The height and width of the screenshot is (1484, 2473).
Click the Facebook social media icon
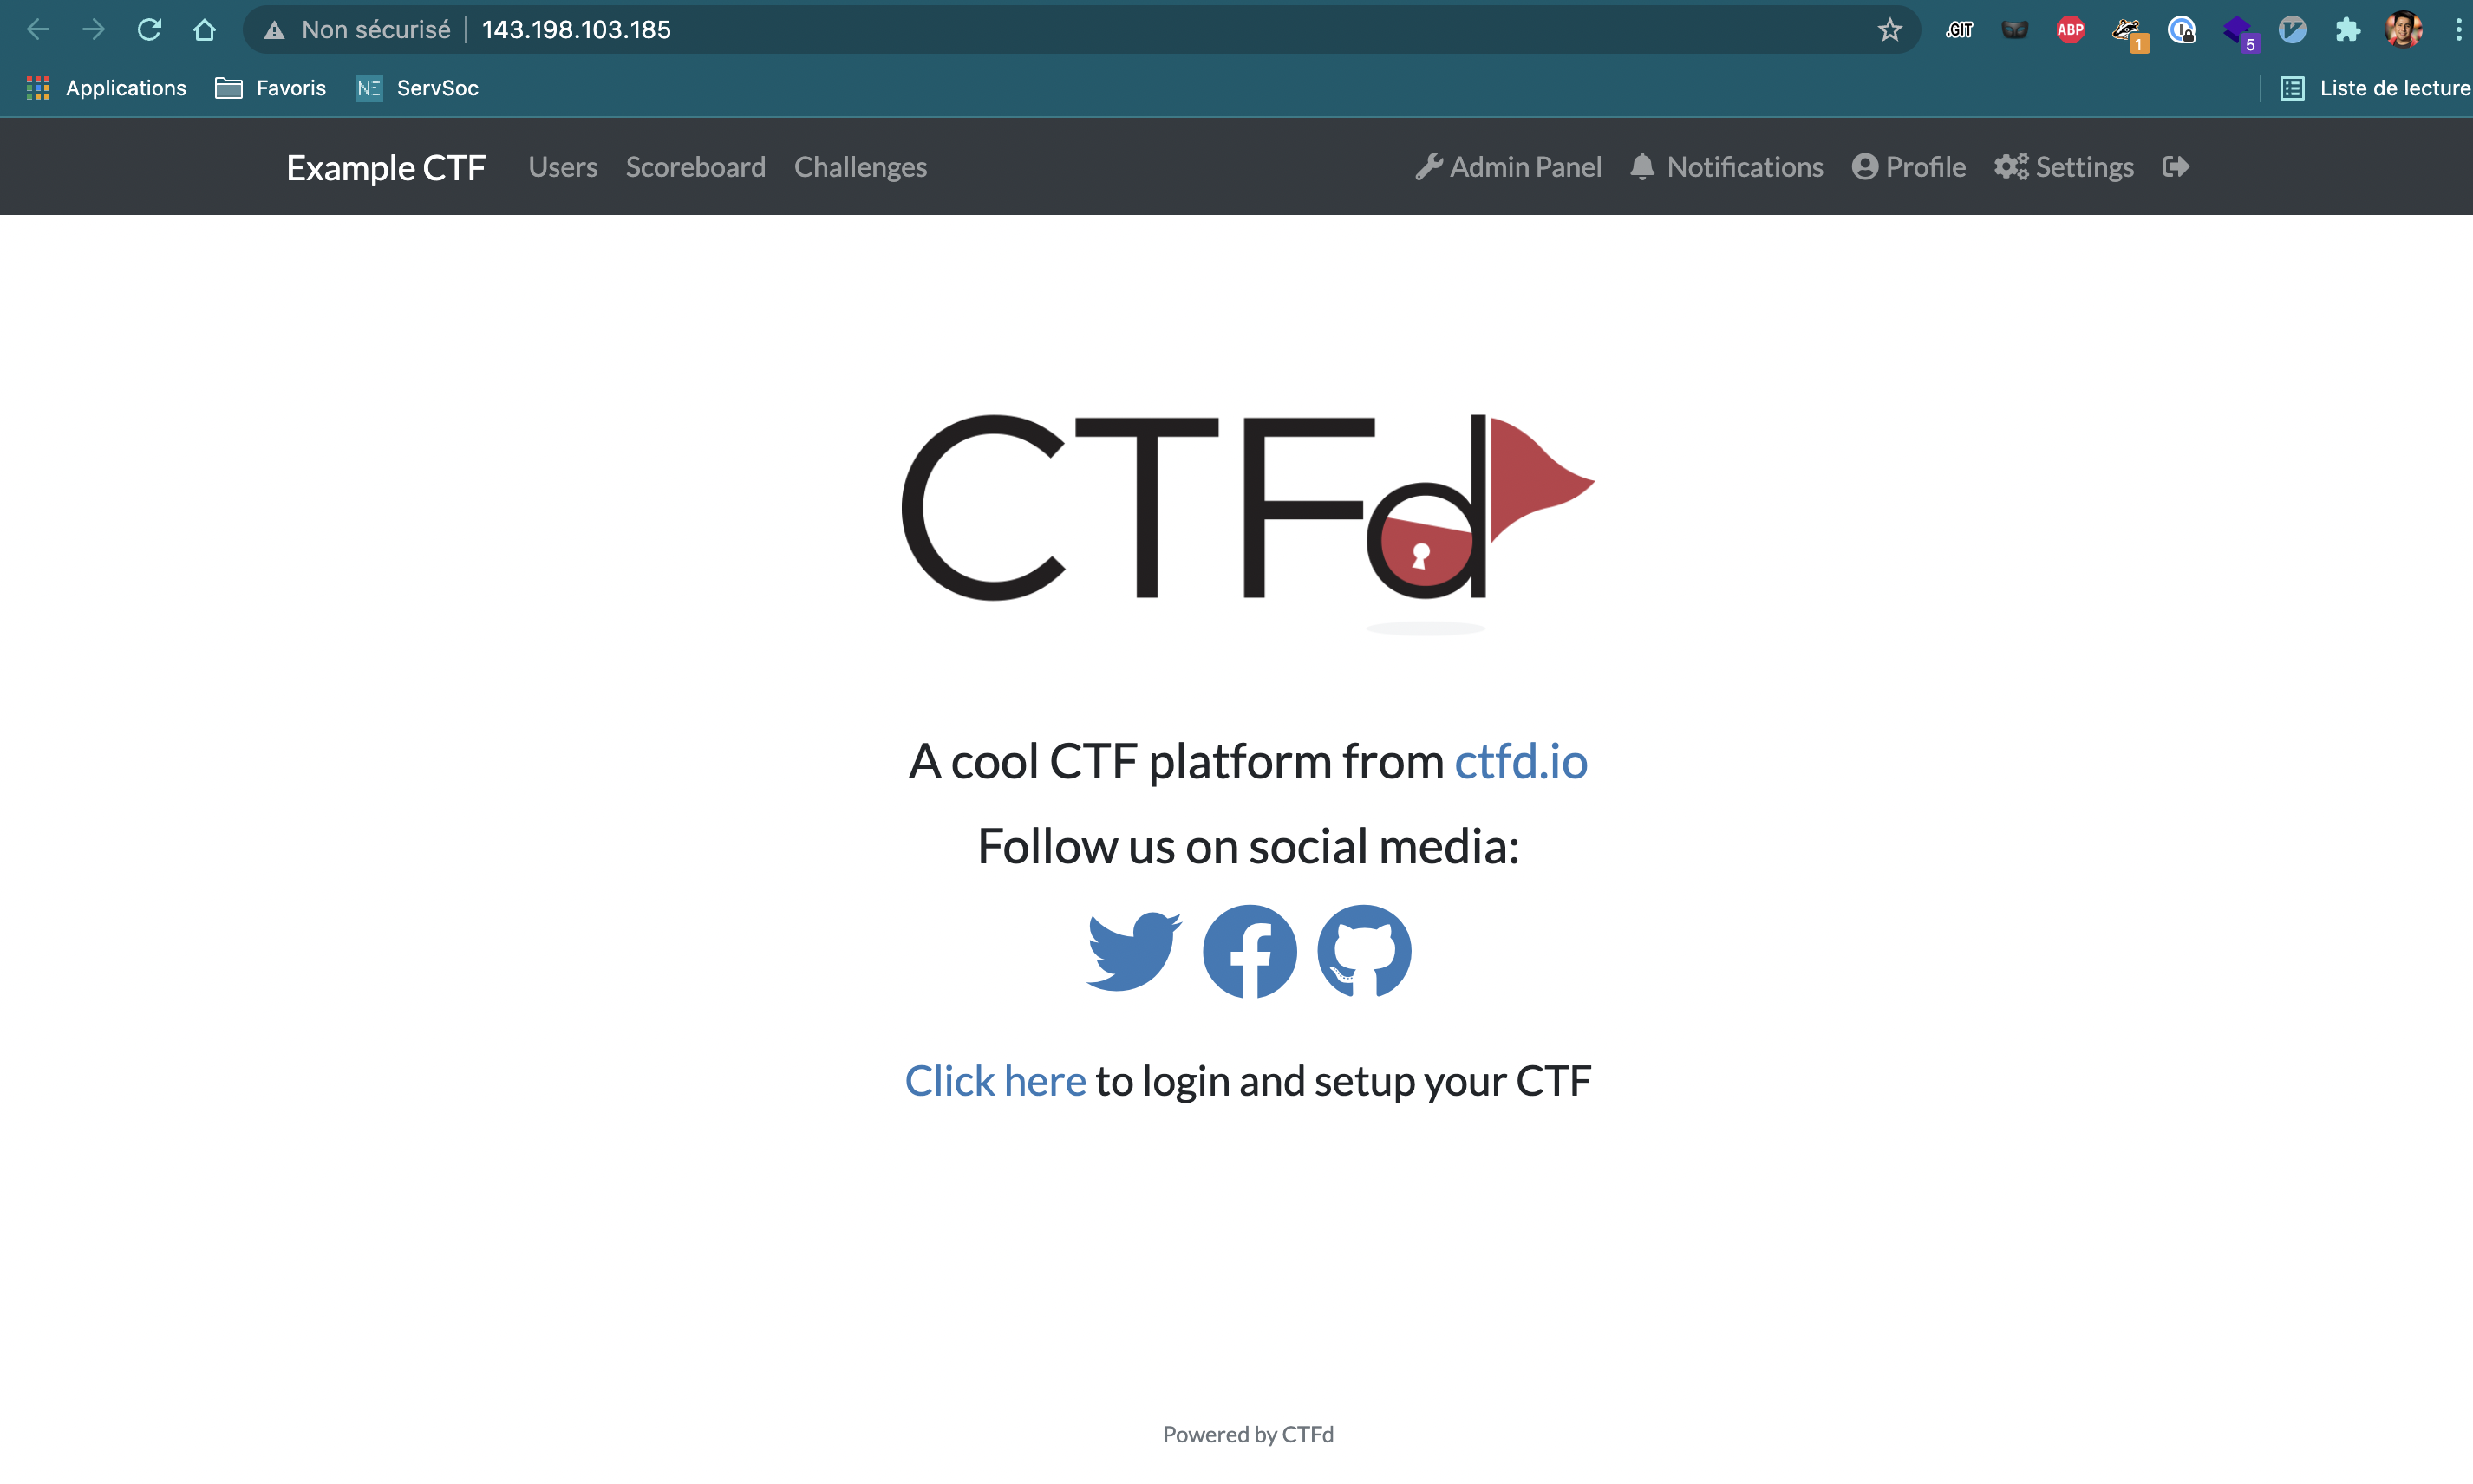1249,950
